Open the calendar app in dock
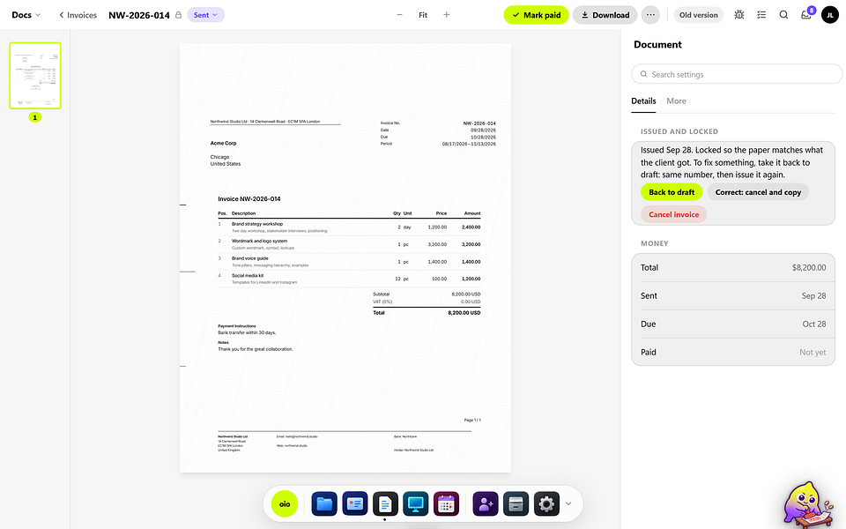The height and width of the screenshot is (529, 846). (446, 503)
